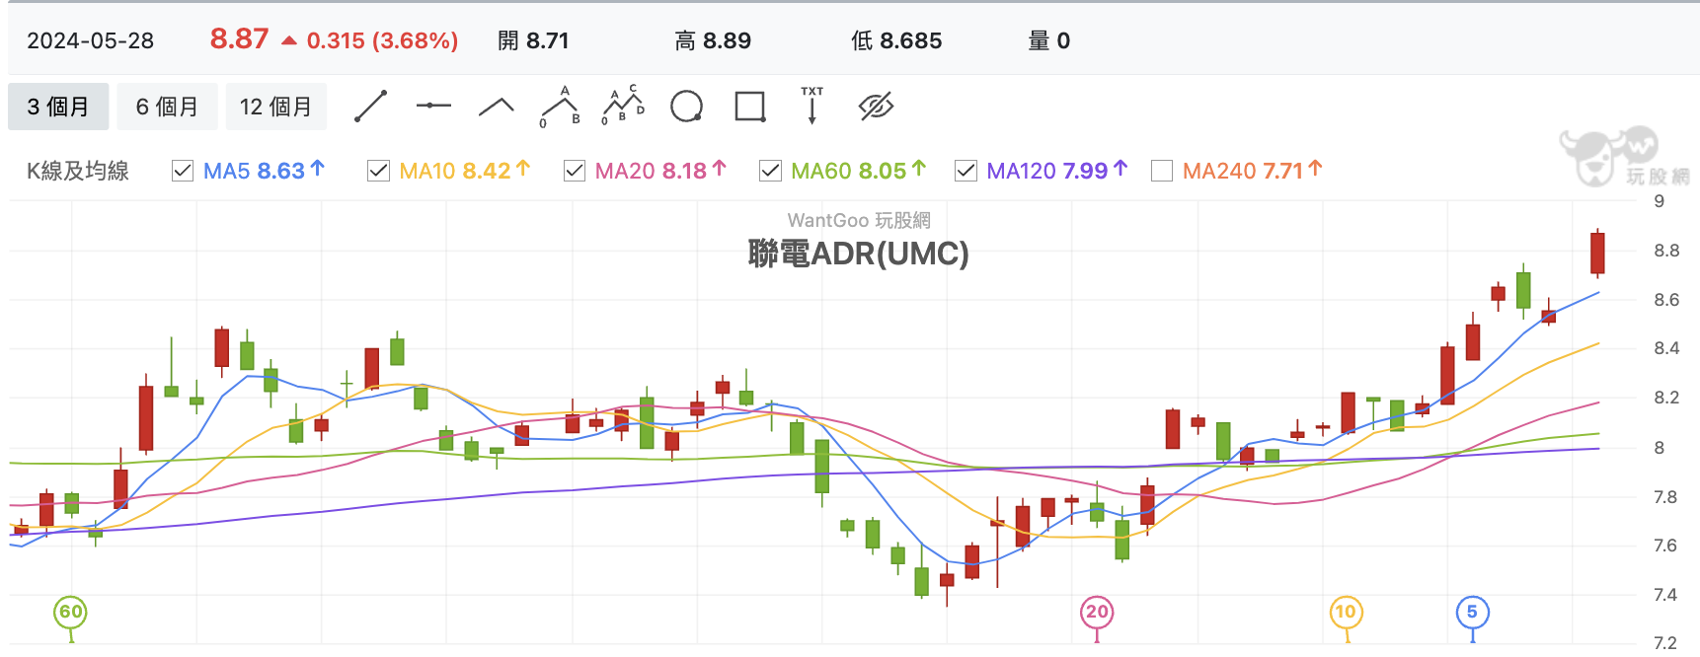
Task: Select the 0-A-B-C-D wave pattern tool
Action: 623,106
